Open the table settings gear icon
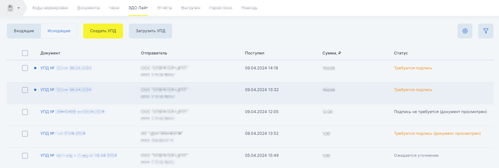 [465, 31]
